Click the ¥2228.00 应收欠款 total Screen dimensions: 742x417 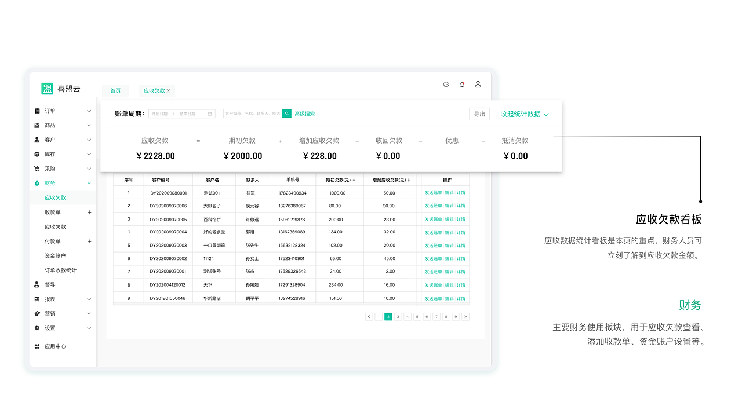(x=155, y=156)
